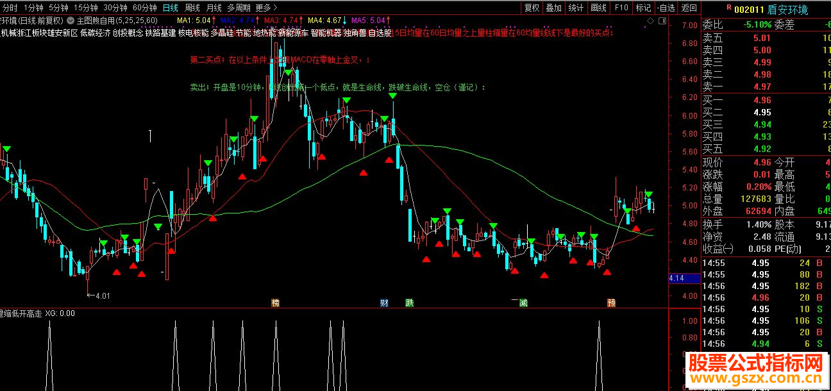This screenshot has width=831, height=391.
Task: Open the 智能机器 concept tag
Action: (326, 33)
